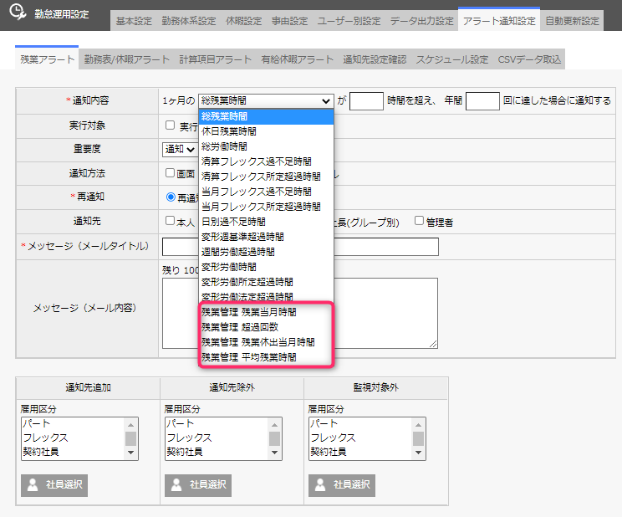The image size is (622, 517).
Task: Open スケジュール設定 sub-tab
Action: coord(452,59)
